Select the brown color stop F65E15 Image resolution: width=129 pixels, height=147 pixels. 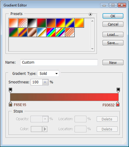[x=10, y=104]
